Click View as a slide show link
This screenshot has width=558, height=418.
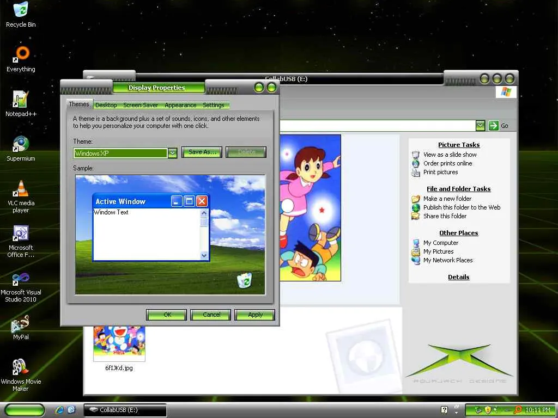tap(450, 155)
